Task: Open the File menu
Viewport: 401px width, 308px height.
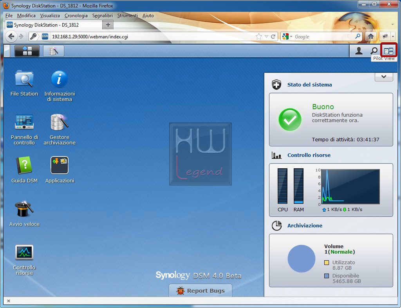Action: pos(9,16)
